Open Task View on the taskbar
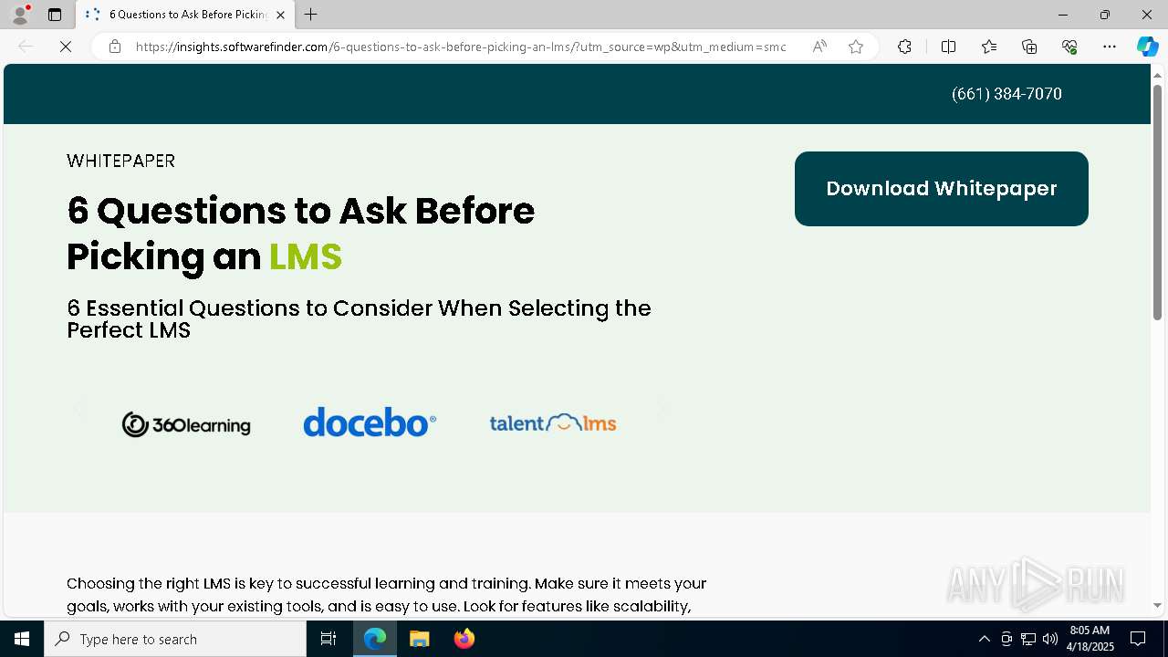 [x=328, y=639]
